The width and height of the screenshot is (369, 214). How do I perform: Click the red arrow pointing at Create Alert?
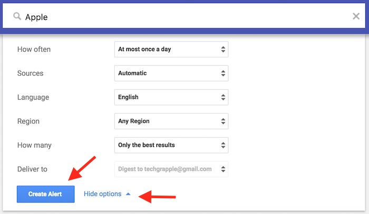point(81,169)
